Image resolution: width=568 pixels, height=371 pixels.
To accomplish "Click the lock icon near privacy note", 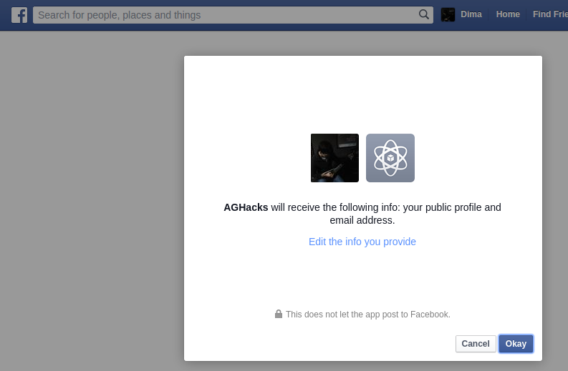I will click(278, 314).
